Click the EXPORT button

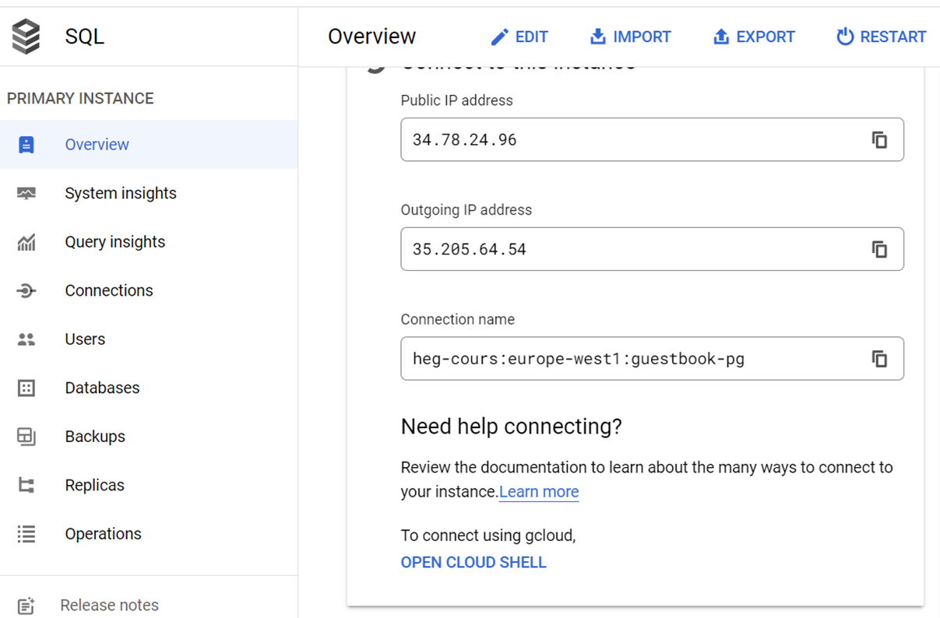point(754,37)
